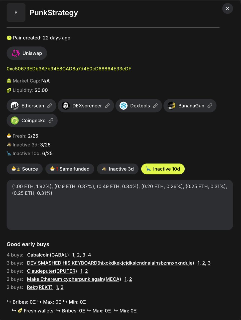Close the PunkStrategy details panel
Viewport: 241px width, 320px height.
pyautogui.click(x=227, y=8)
